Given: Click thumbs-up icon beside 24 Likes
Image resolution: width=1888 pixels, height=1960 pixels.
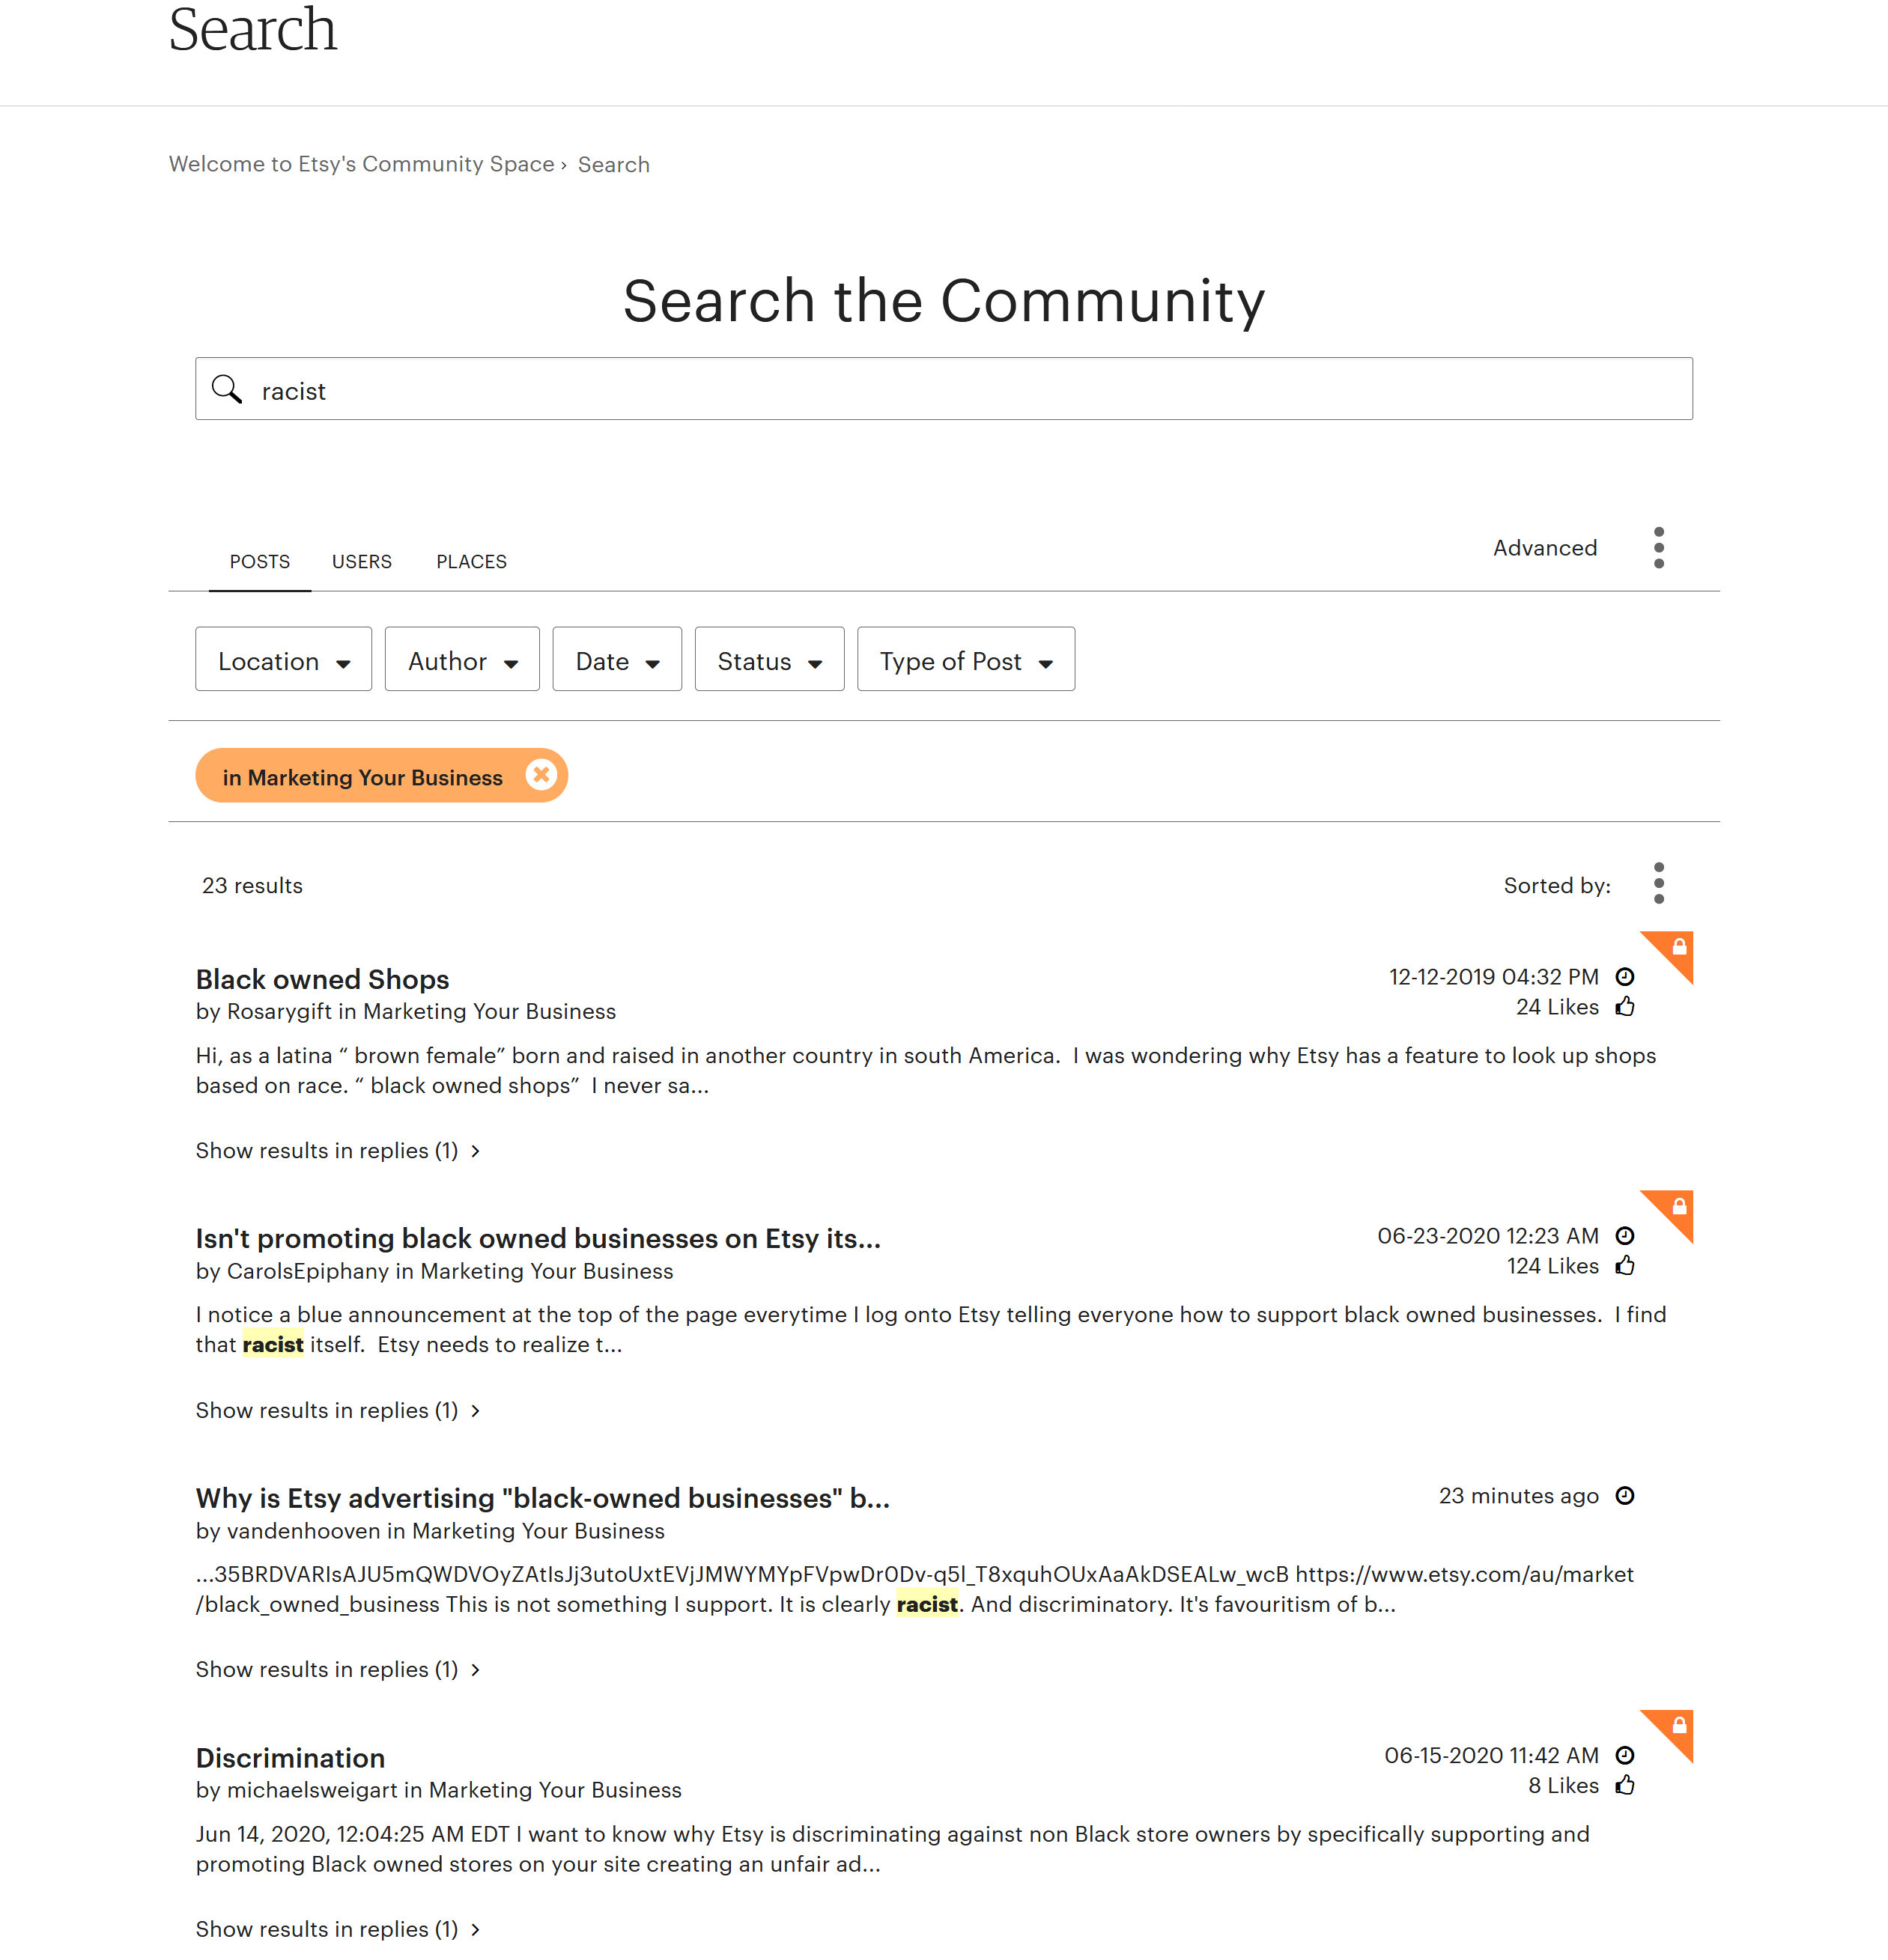Looking at the screenshot, I should 1625,1007.
